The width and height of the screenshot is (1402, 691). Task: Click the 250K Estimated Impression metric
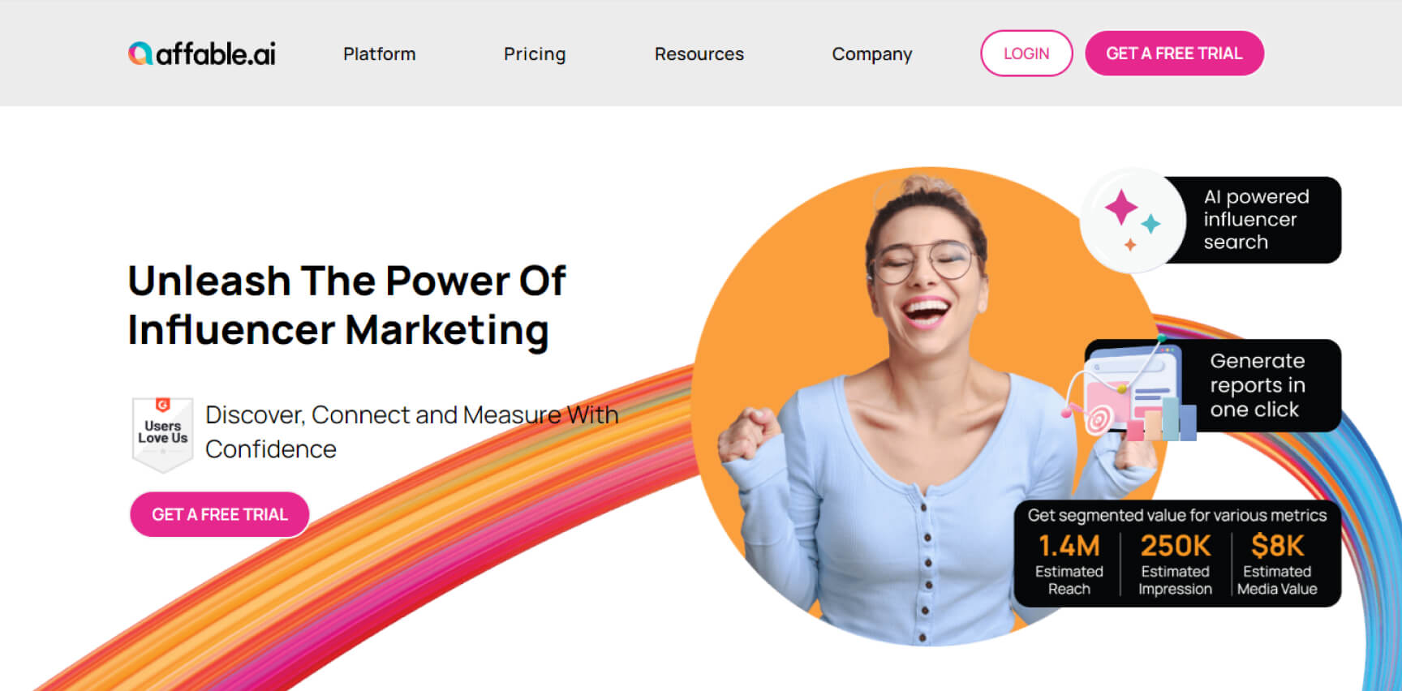tap(1175, 565)
